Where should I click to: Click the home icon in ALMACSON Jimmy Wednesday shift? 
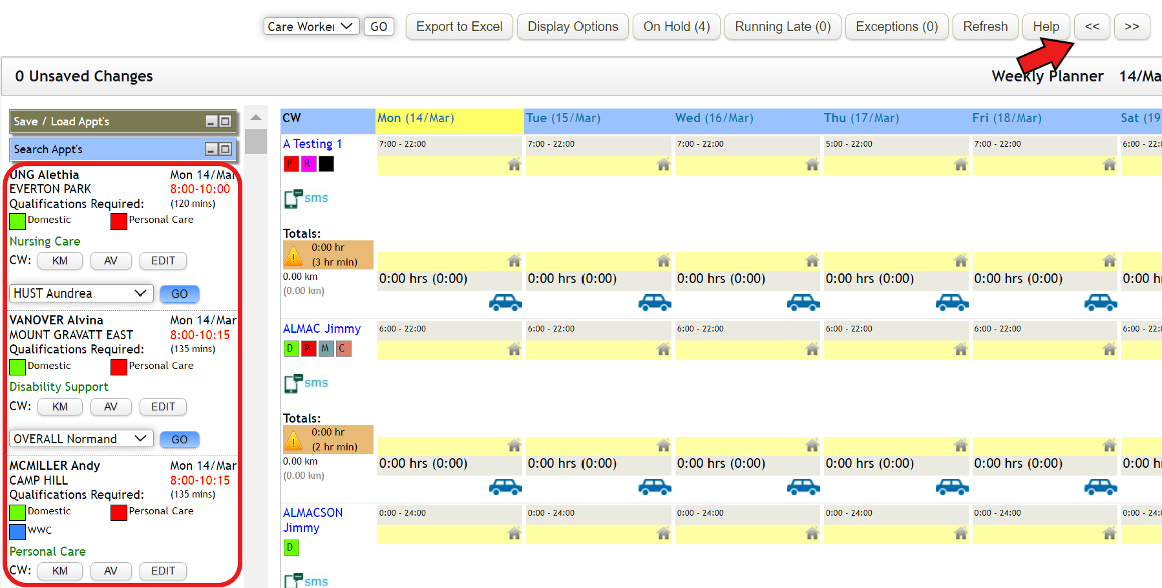(812, 534)
